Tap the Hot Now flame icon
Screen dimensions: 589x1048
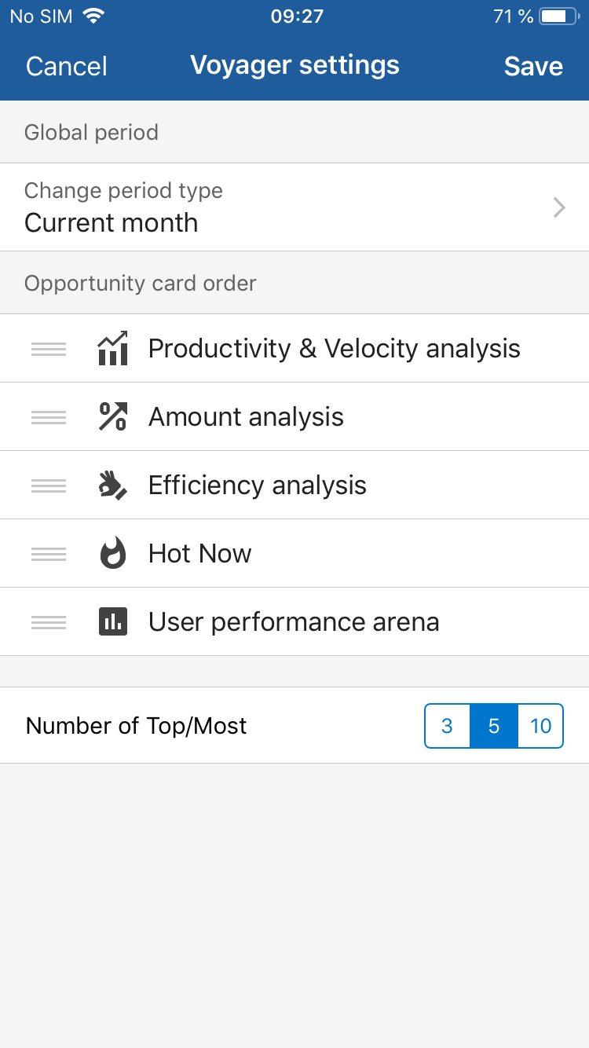tap(112, 554)
